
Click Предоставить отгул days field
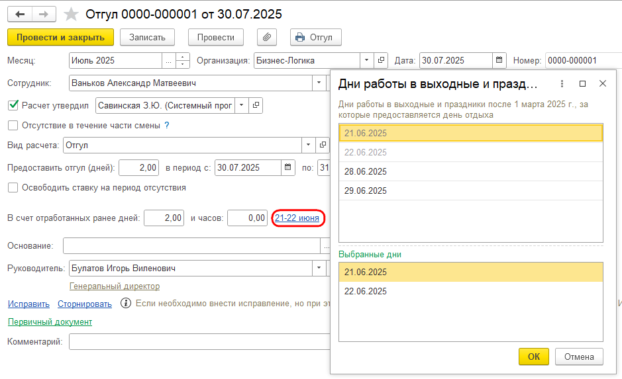[x=139, y=168]
